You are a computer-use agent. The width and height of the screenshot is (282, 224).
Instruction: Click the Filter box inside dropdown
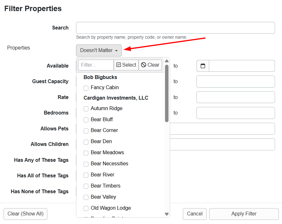point(96,65)
